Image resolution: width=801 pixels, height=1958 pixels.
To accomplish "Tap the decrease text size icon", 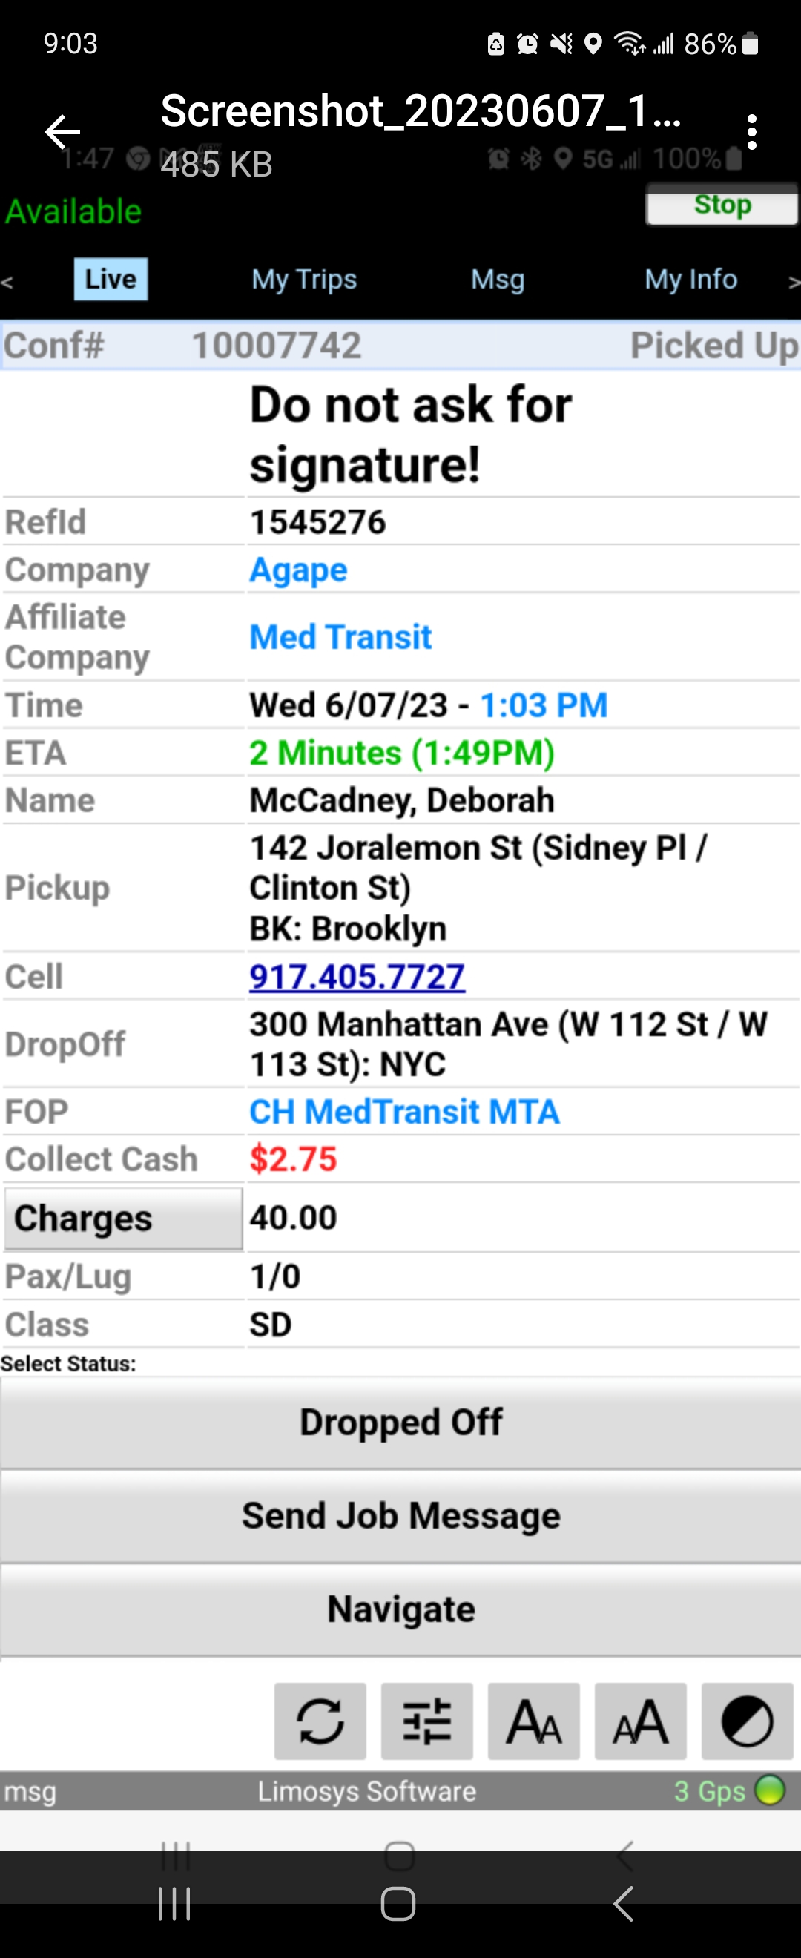I will tap(533, 1721).
